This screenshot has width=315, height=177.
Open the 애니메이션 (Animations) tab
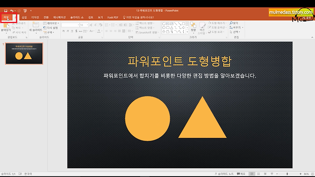tap(59, 17)
